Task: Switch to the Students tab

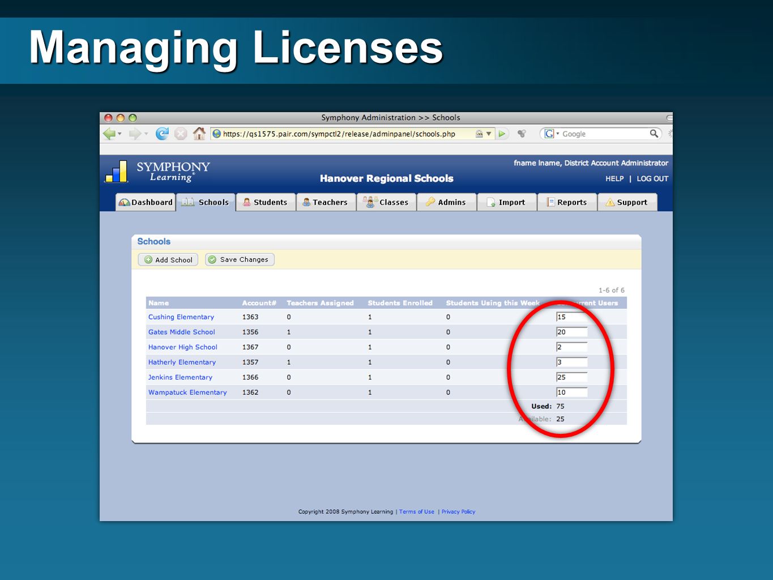Action: (x=266, y=202)
